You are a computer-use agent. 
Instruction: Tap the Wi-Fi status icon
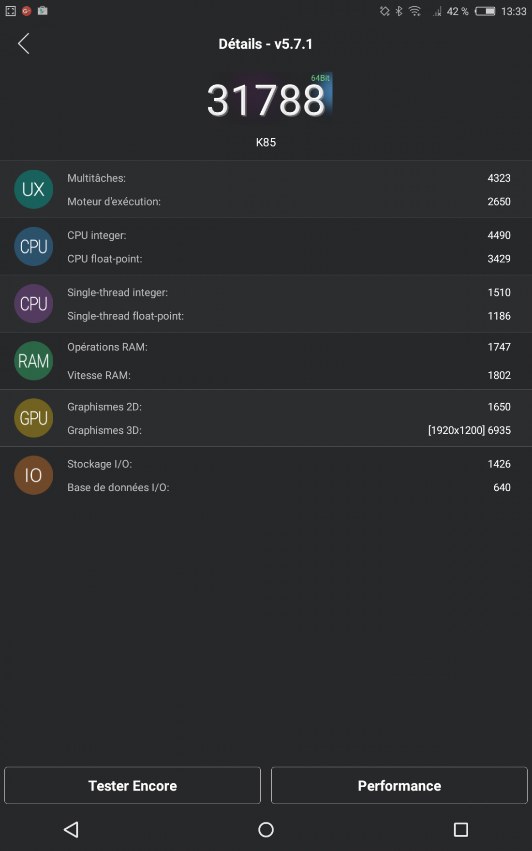[x=415, y=11]
